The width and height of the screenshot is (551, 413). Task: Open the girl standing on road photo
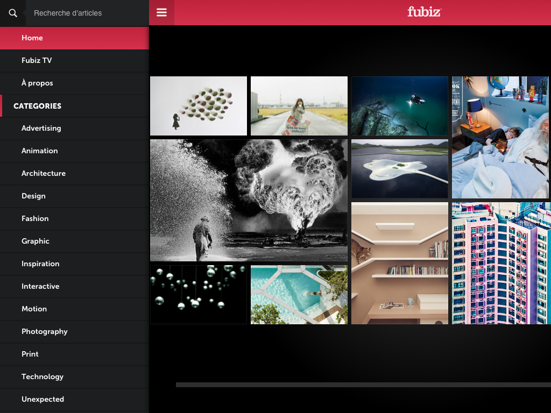pyautogui.click(x=299, y=105)
